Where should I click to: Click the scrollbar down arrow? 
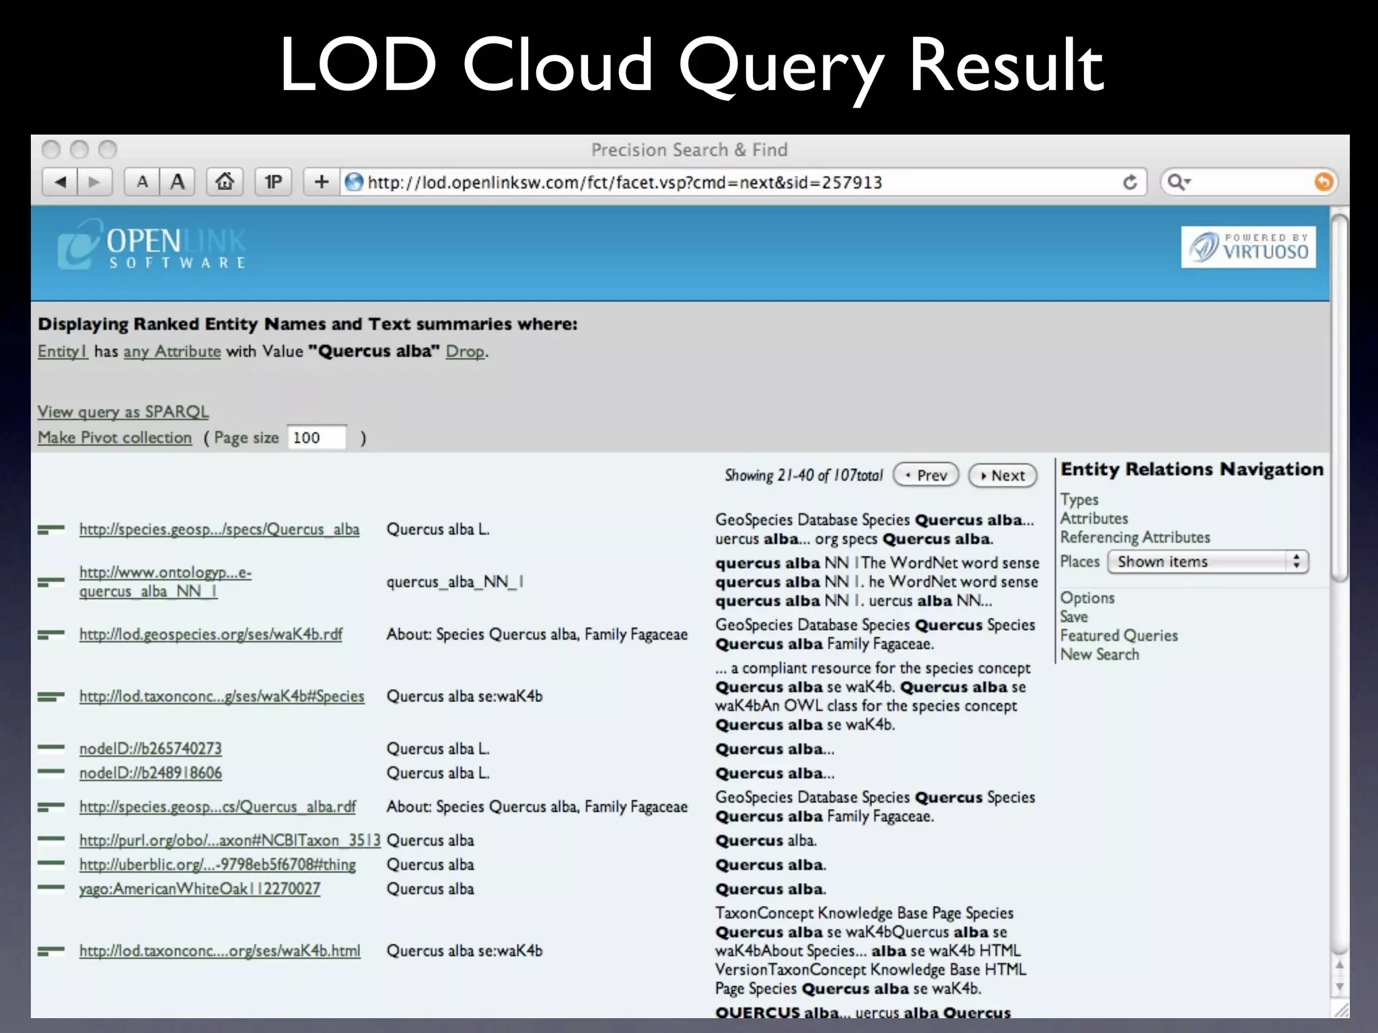(1340, 987)
